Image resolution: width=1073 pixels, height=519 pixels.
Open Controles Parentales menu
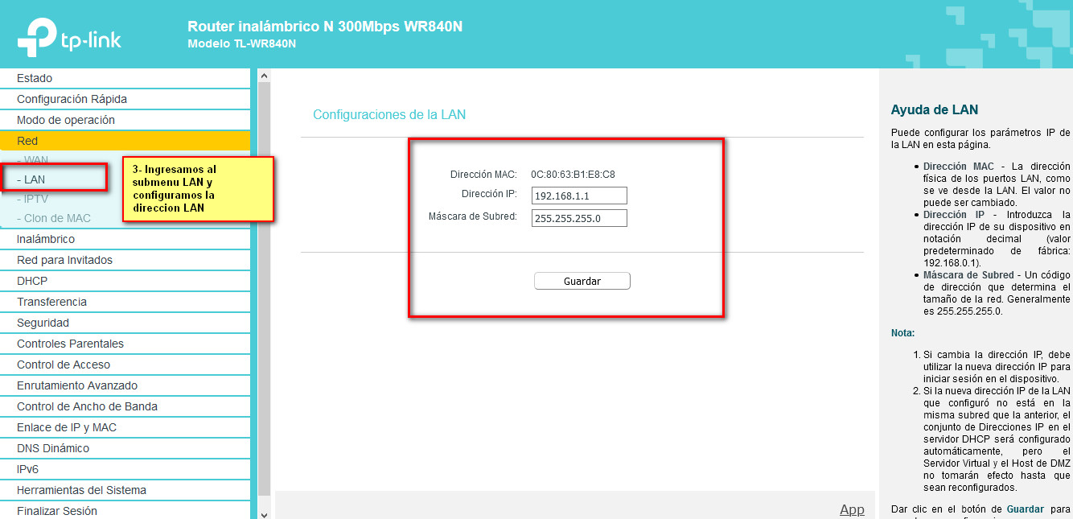click(x=70, y=344)
